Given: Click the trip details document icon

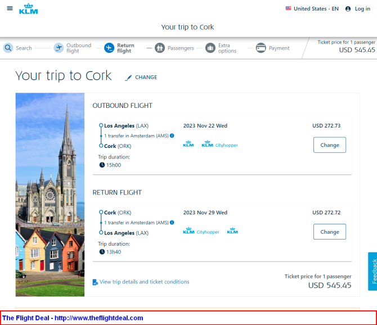Looking at the screenshot, I should pos(95,282).
